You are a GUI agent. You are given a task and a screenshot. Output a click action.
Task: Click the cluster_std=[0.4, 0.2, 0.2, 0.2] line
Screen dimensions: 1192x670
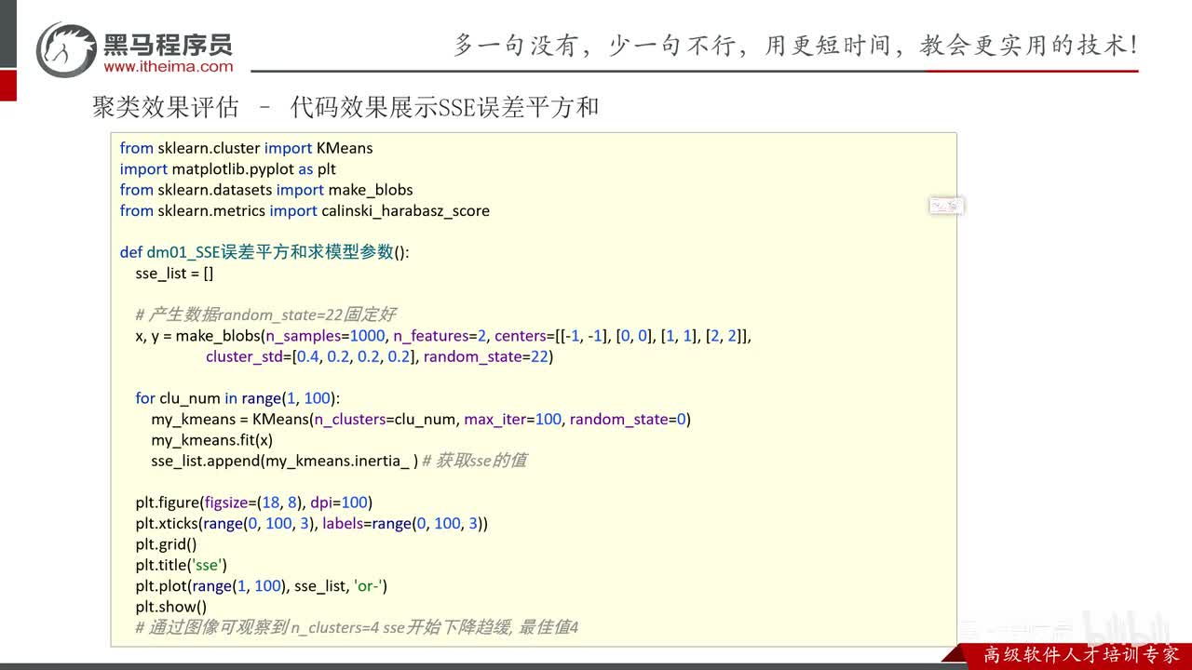(x=379, y=356)
